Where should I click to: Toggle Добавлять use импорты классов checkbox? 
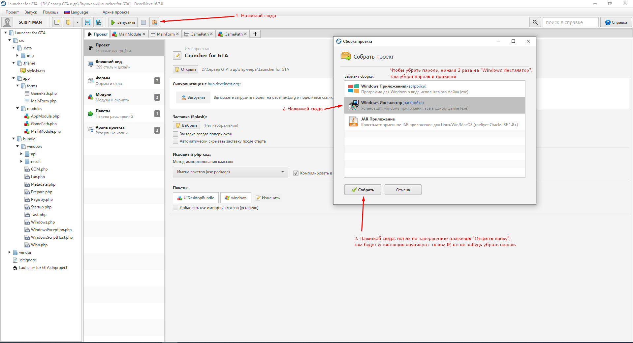[x=175, y=208]
